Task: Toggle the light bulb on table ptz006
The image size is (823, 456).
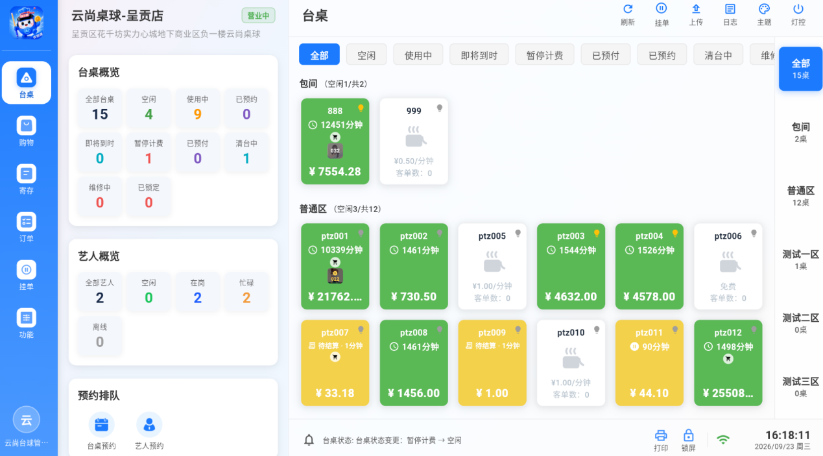Action: pyautogui.click(x=754, y=234)
